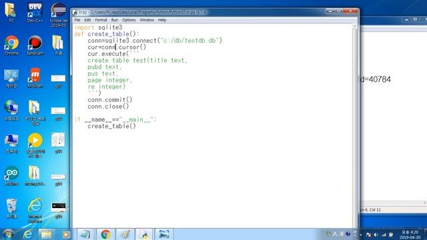The image size is (427, 240).
Task: Switch to the Paint taskbar button
Action: (x=125, y=234)
